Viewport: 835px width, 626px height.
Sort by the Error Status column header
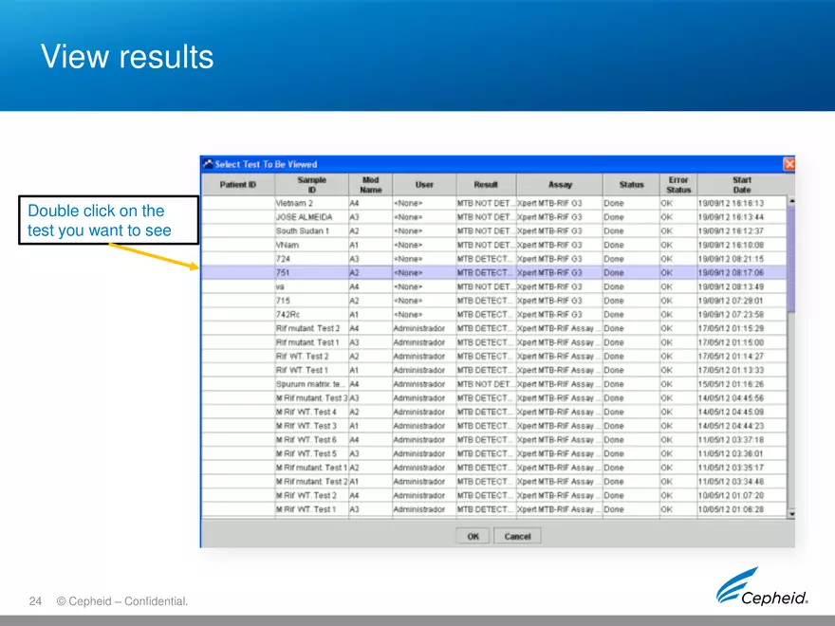click(677, 184)
